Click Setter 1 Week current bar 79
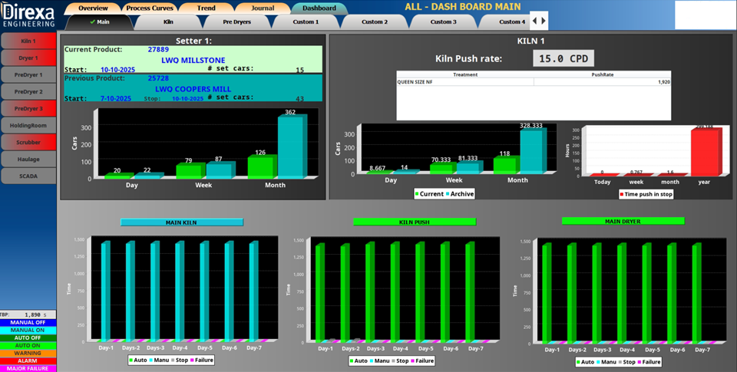The image size is (737, 372). 190,171
